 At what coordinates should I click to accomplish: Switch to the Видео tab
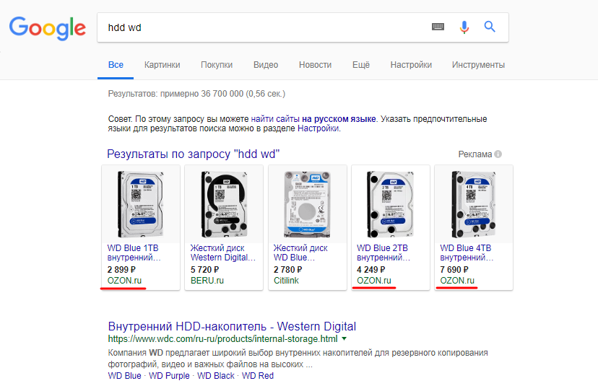click(266, 65)
